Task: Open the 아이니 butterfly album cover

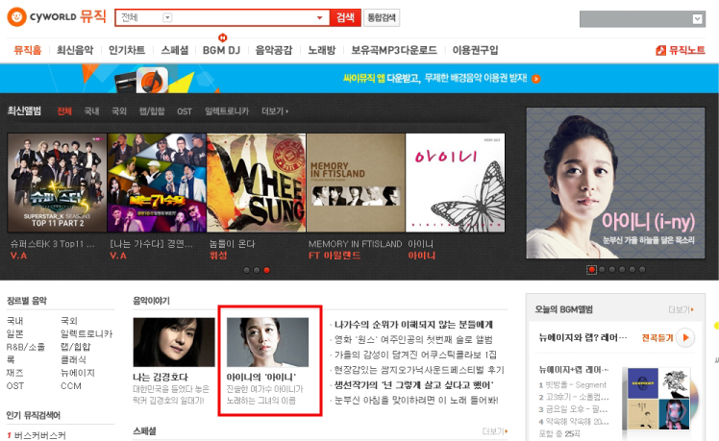Action: 456,183
